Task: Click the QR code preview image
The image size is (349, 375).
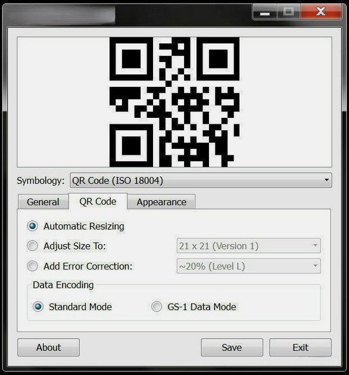Action: (x=174, y=102)
